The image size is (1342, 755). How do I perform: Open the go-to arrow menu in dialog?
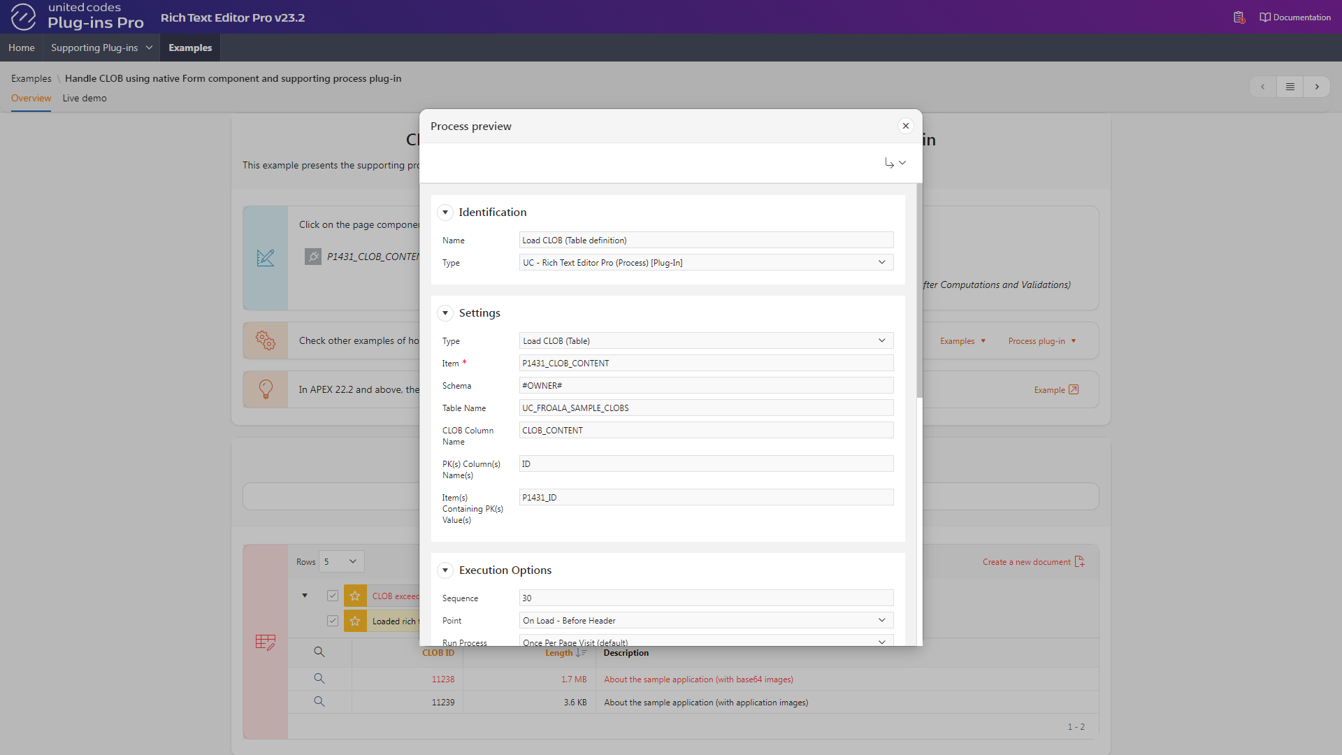coord(895,162)
